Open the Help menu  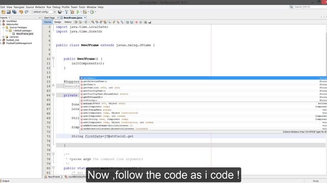coord(101,7)
